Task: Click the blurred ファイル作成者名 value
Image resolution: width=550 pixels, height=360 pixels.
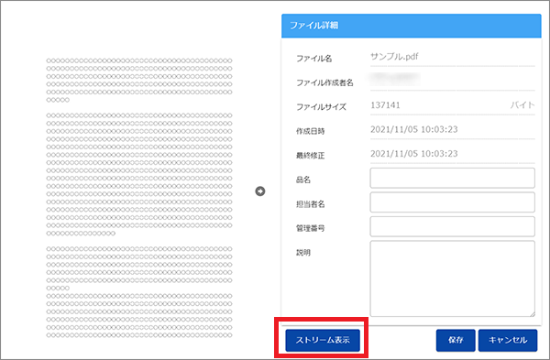Action: click(x=395, y=79)
